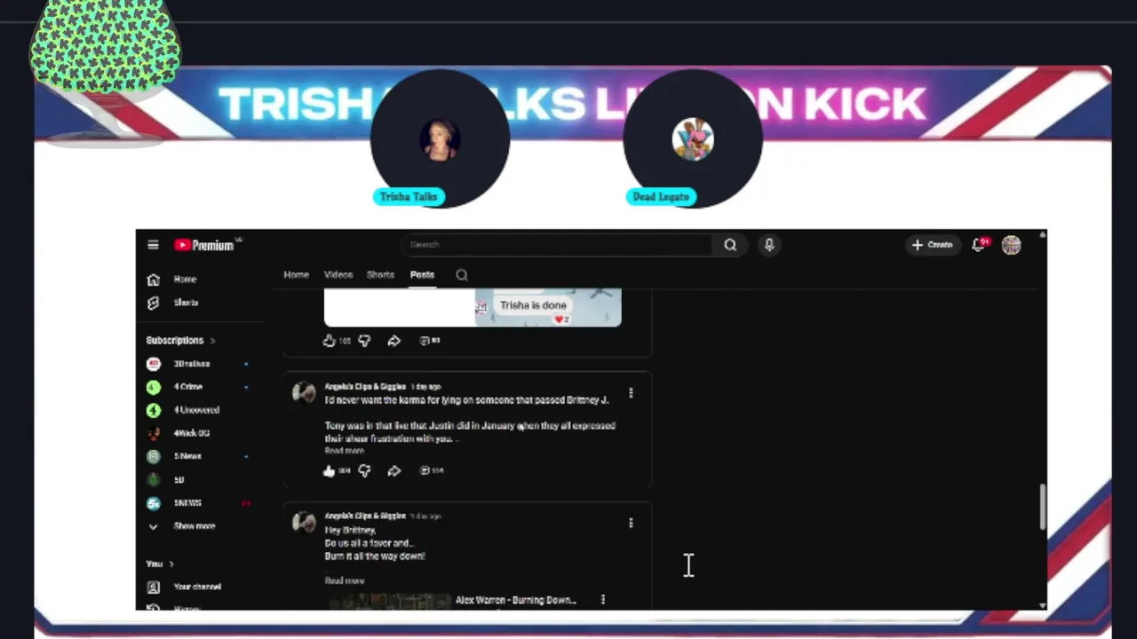Click Read more on Hey Brittney post
Image resolution: width=1137 pixels, height=639 pixels.
pyautogui.click(x=345, y=580)
